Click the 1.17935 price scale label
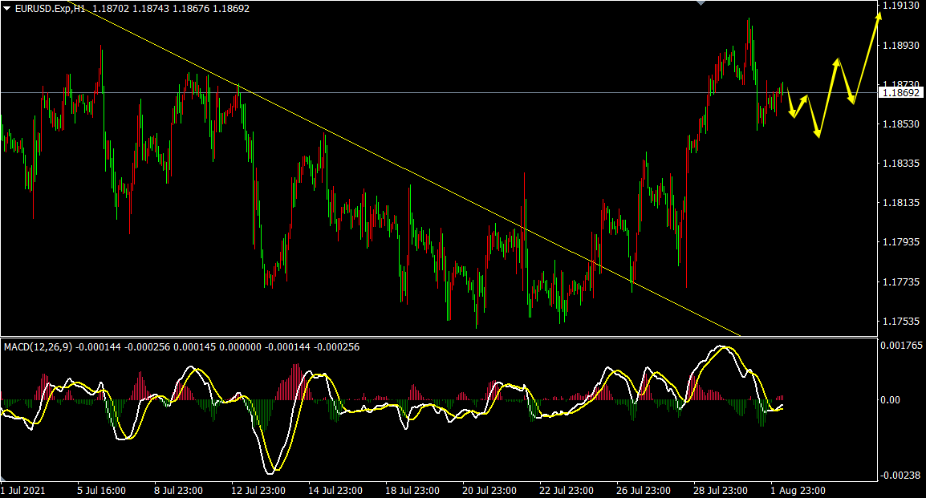Viewport: 926px width, 498px height. tap(900, 242)
